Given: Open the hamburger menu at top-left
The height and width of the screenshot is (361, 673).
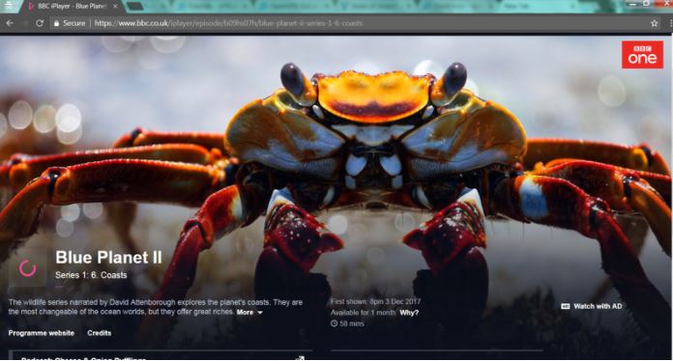Looking at the screenshot, I should [8, 6].
